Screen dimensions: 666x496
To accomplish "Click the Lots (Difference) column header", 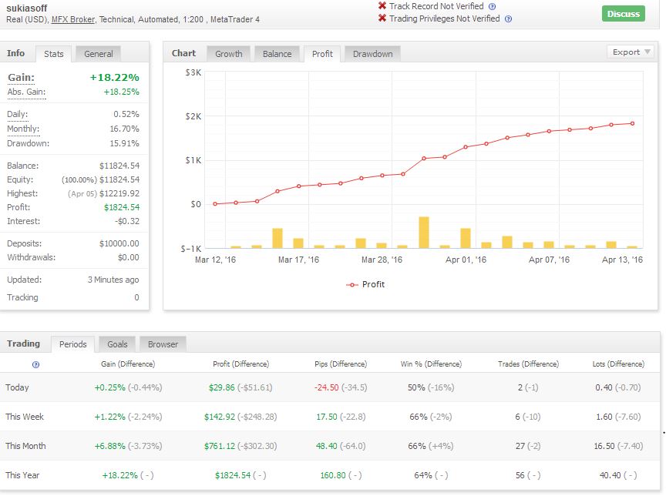I will point(618,364).
